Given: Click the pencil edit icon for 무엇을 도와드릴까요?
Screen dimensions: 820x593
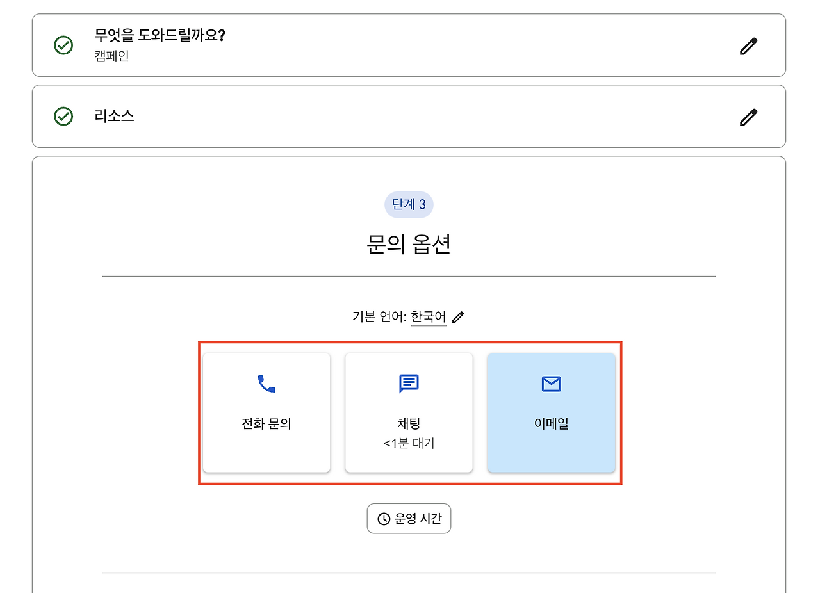Looking at the screenshot, I should tap(748, 45).
